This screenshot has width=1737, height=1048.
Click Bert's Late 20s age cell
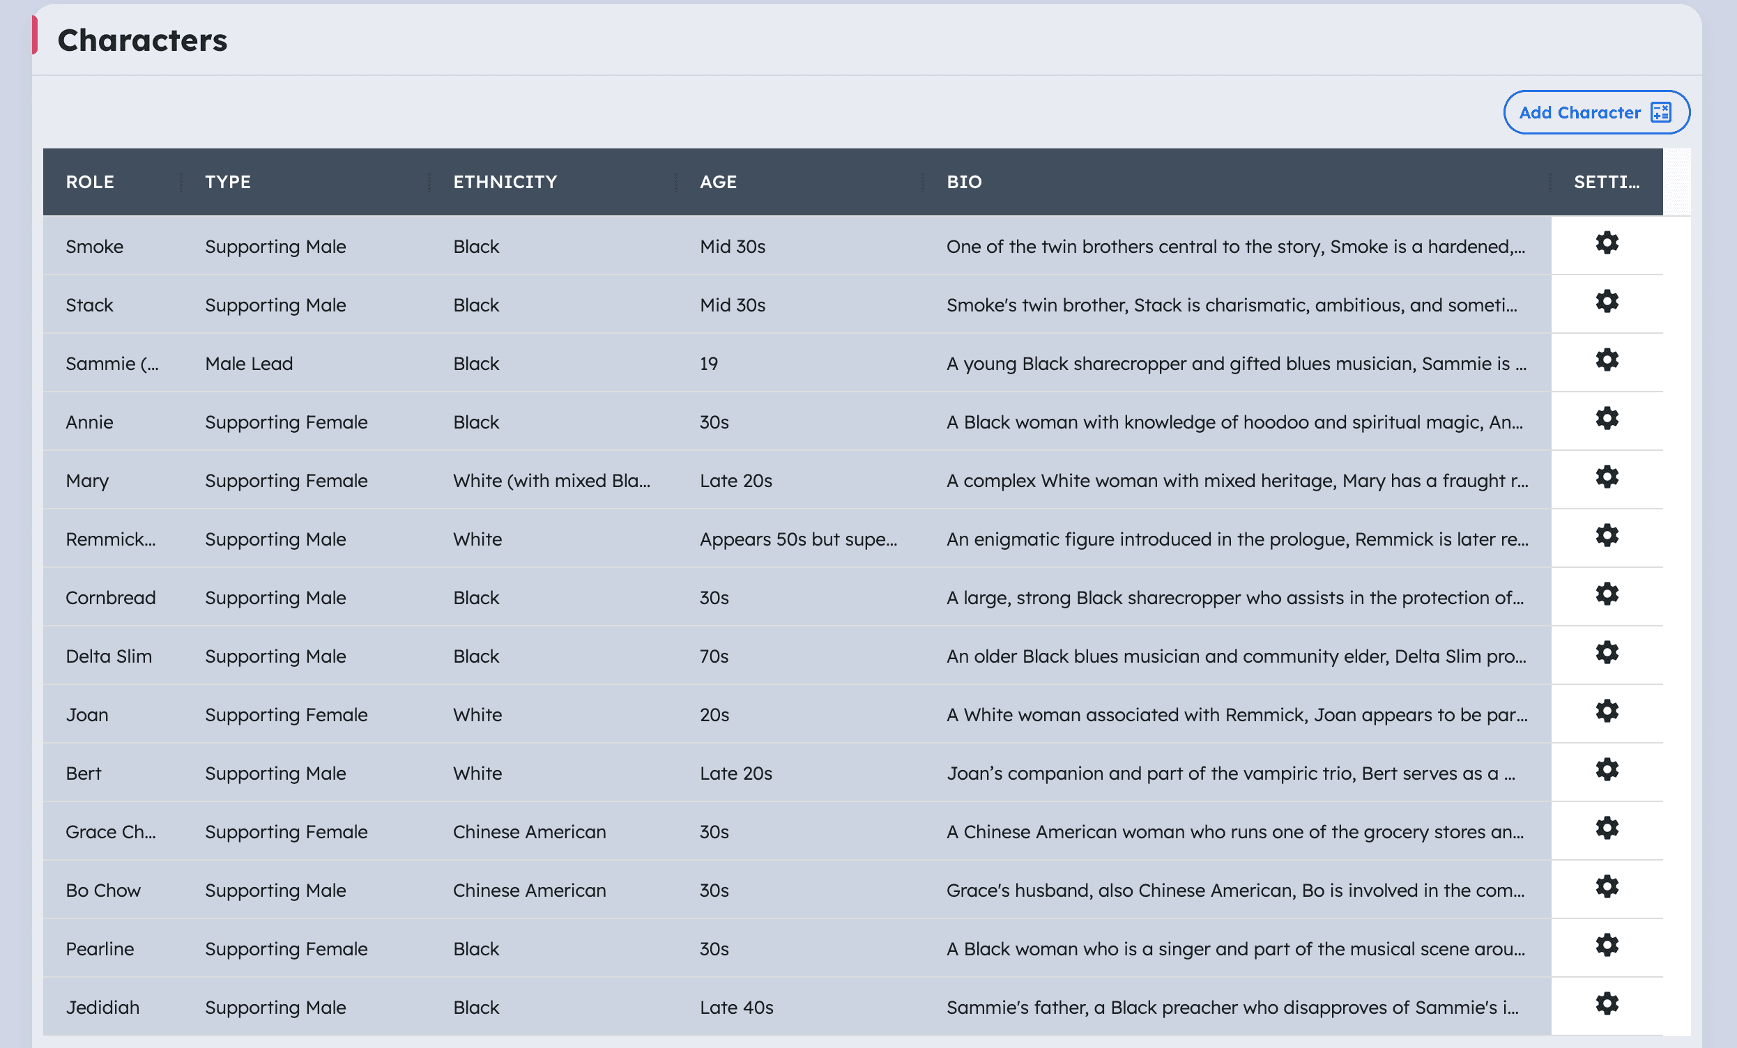[x=736, y=773]
